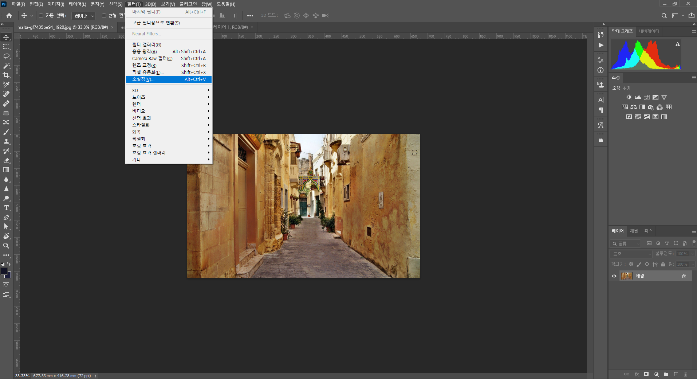Add a layer mask icon
The width and height of the screenshot is (697, 379).
pos(646,374)
